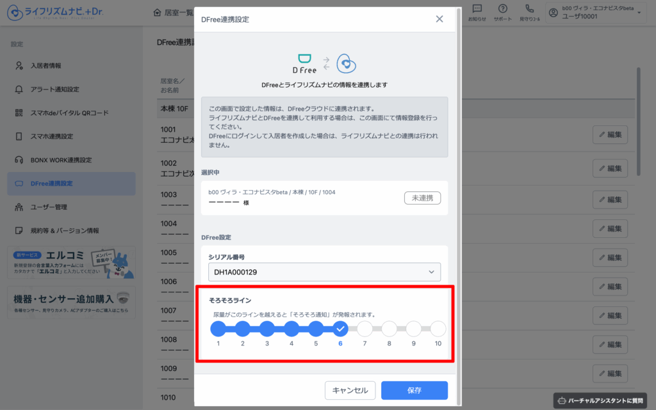This screenshot has width=656, height=410.
Task: Set そろそろライン to level 4
Action: click(291, 329)
